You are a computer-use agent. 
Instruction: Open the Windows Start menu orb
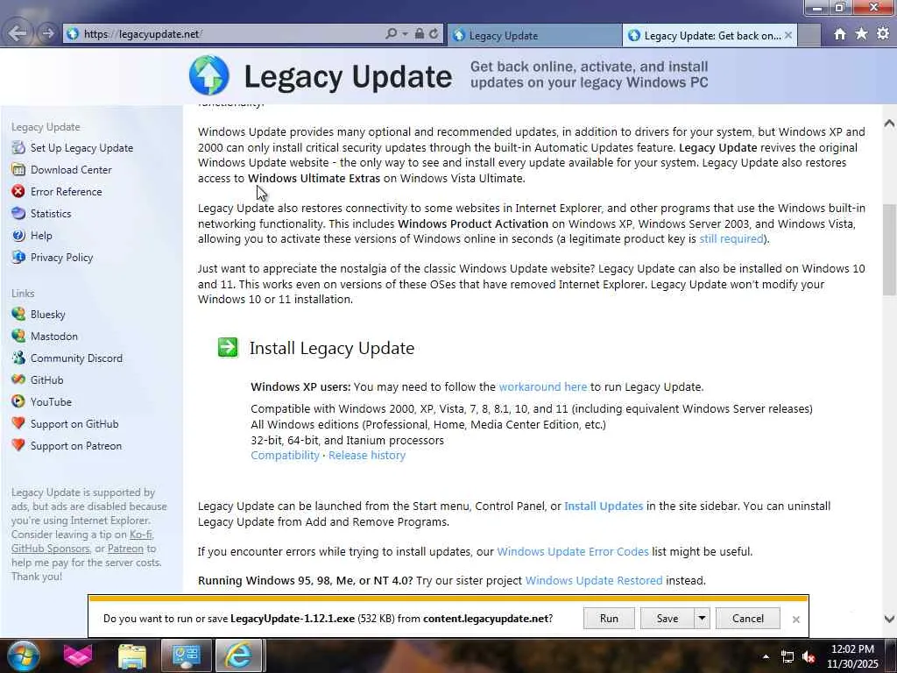click(x=22, y=655)
